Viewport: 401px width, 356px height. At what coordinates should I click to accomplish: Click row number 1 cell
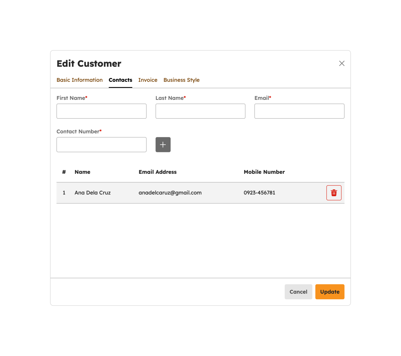point(64,193)
